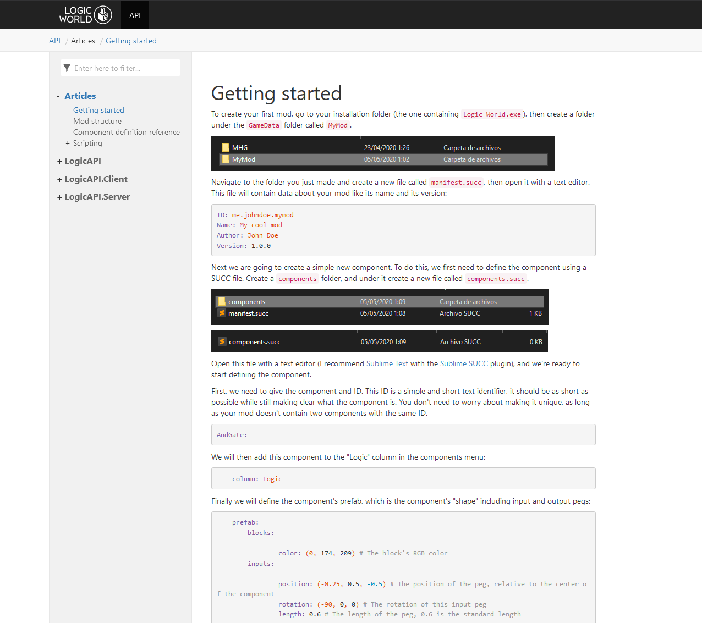Screen dimensions: 702x623
Task: Open the API tab in navbar
Action: click(135, 15)
